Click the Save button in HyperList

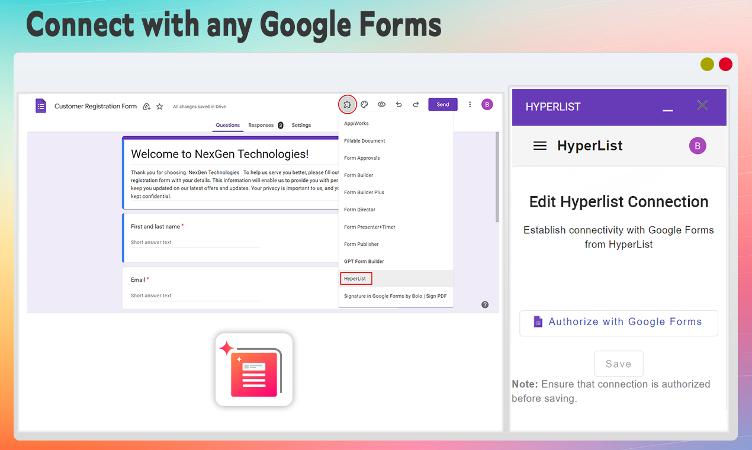coord(619,364)
